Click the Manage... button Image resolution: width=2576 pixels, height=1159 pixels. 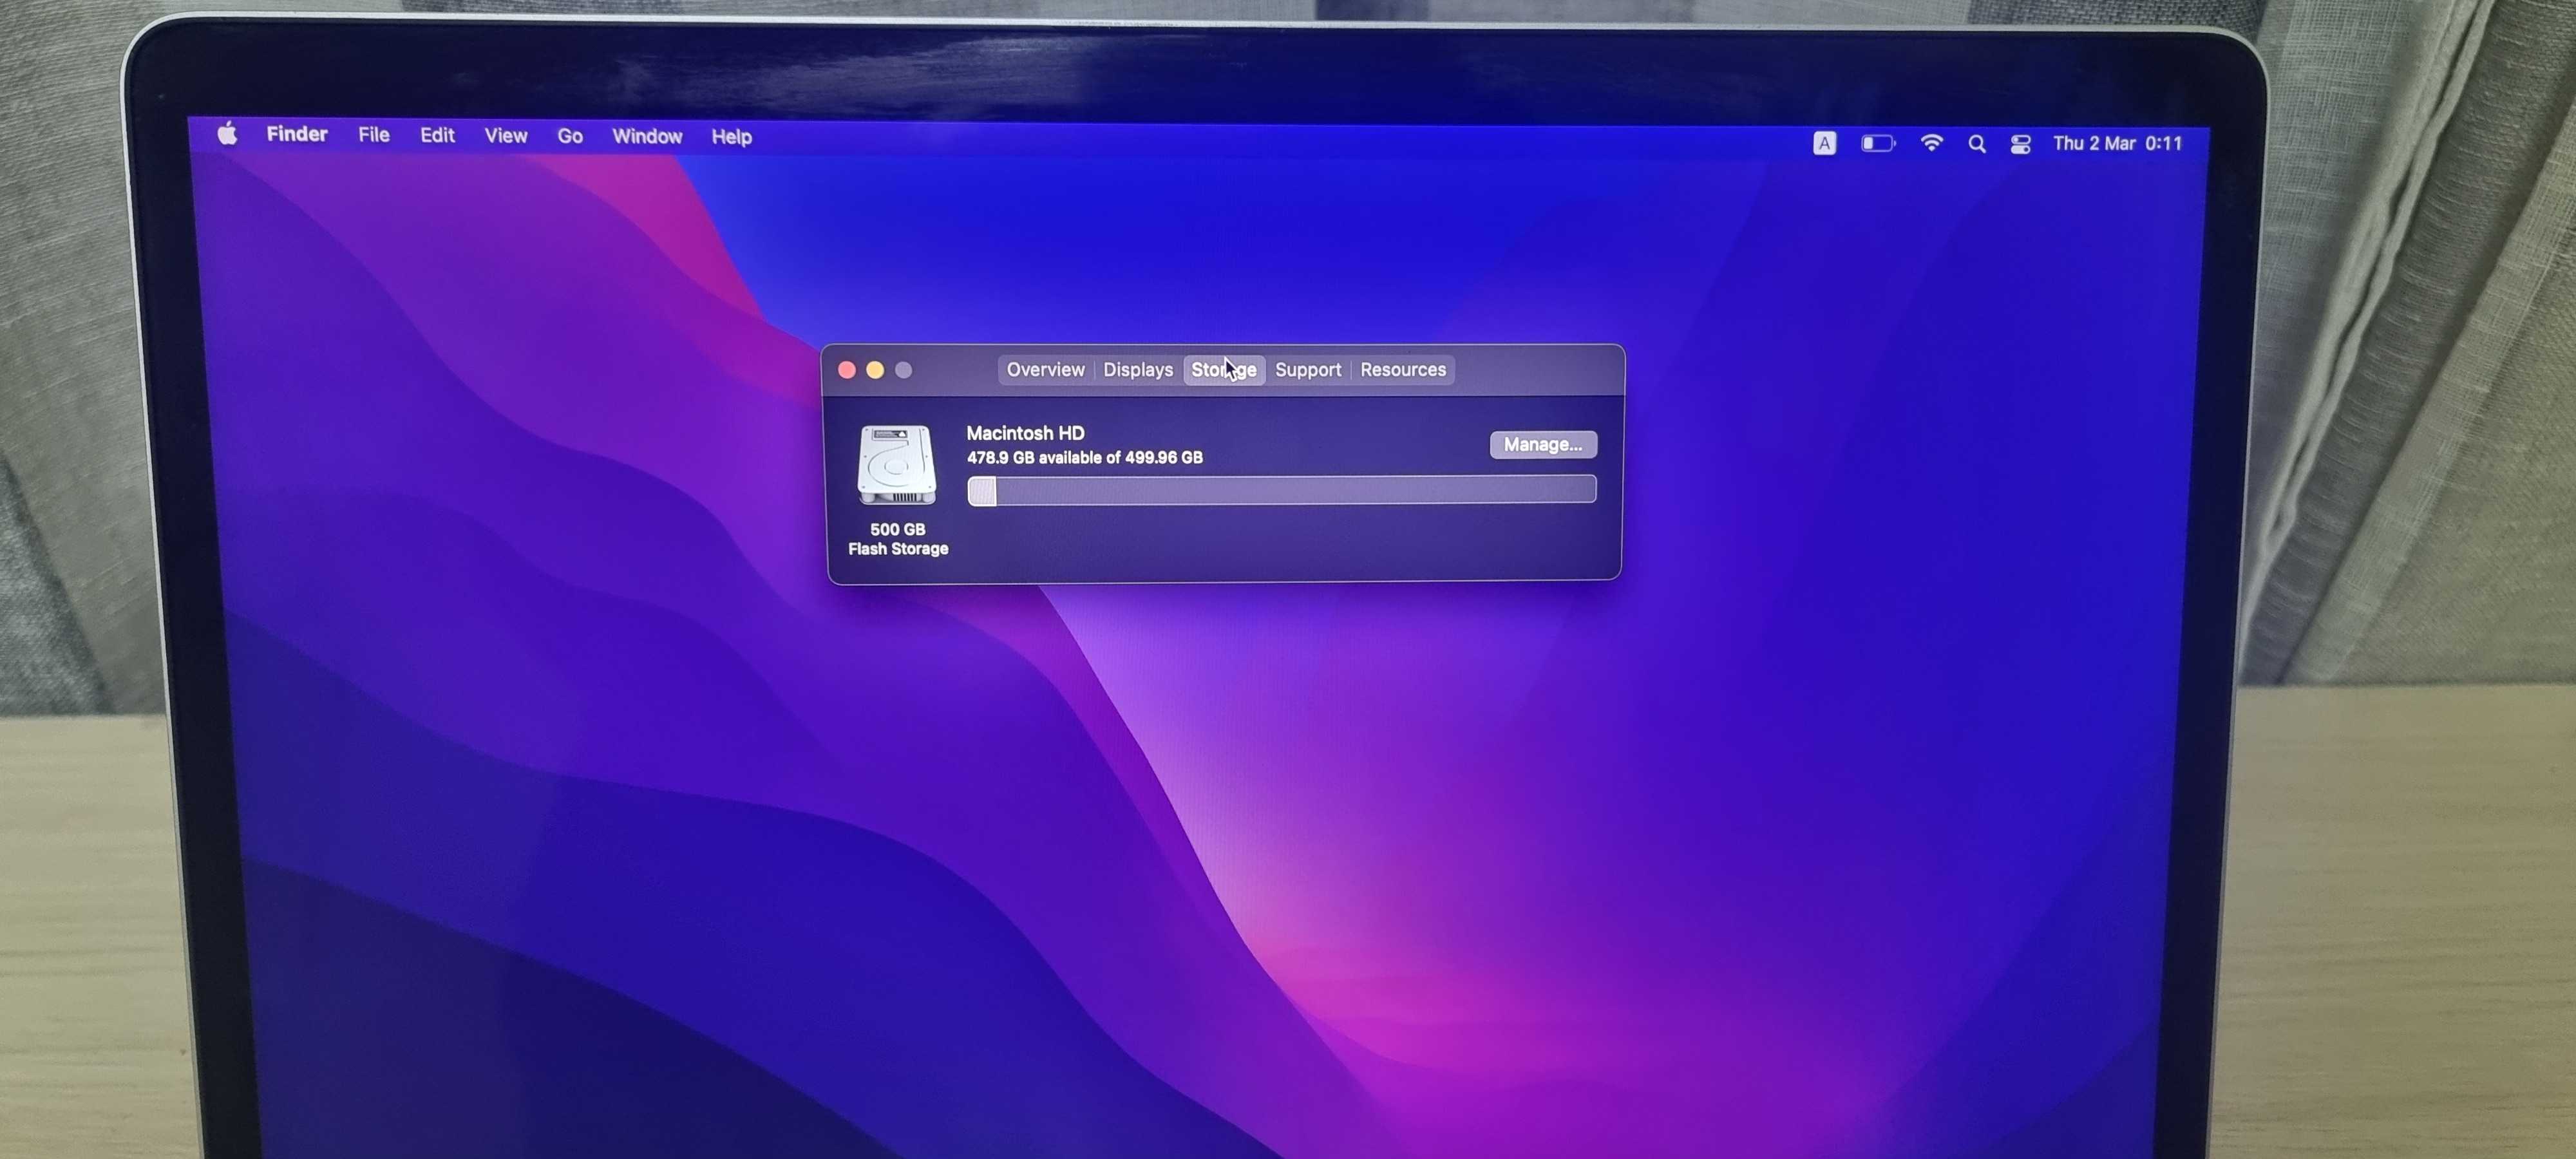click(x=1542, y=445)
